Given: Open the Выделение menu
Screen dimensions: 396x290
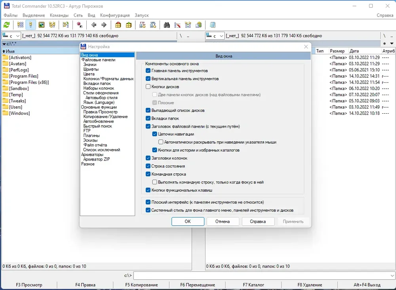Looking at the screenshot, I should pyautogui.click(x=34, y=15).
